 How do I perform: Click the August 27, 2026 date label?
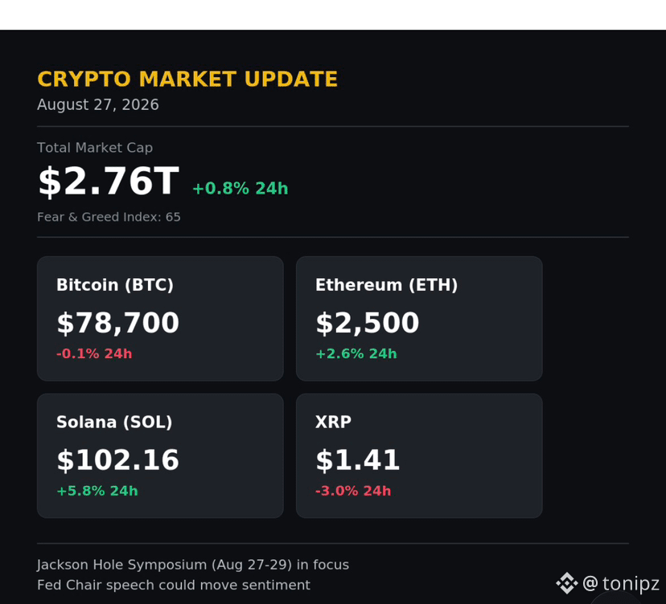97,104
